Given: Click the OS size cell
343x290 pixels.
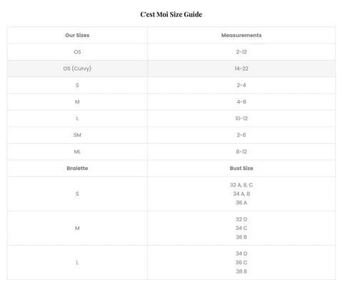Looking at the screenshot, I should point(77,52).
